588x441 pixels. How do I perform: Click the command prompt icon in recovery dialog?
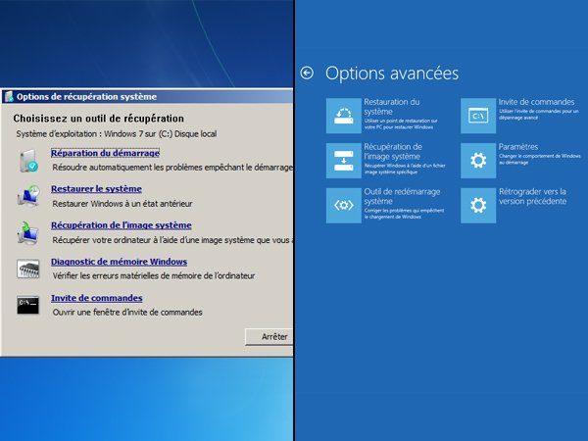pos(28,305)
